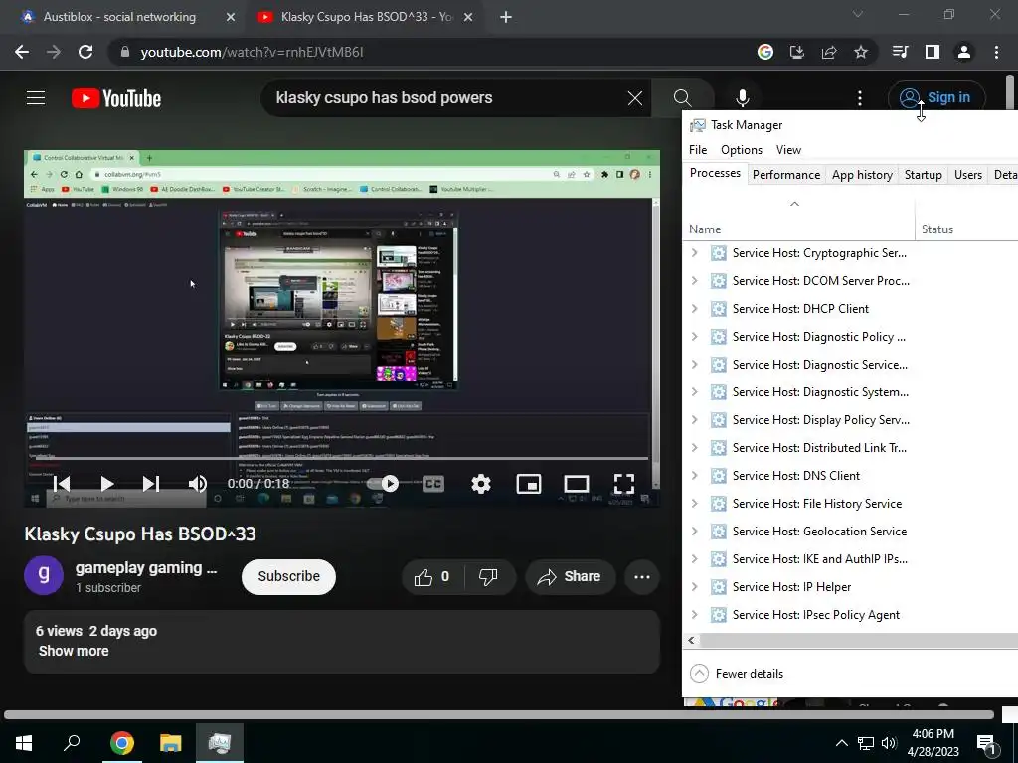
Task: Reload the page with the refresh icon
Action: pyautogui.click(x=85, y=52)
